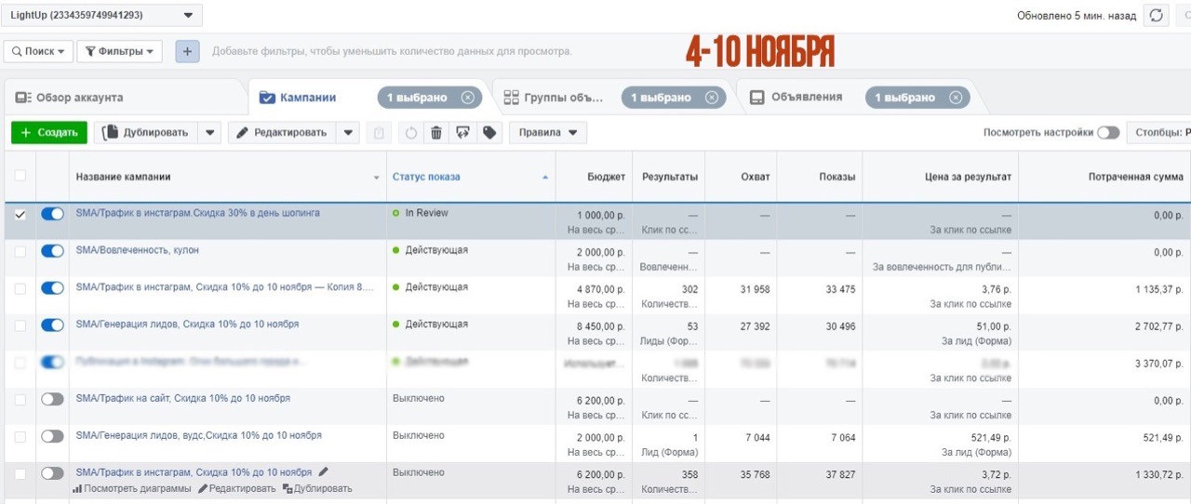Open the LightUp account dropdown
The height and width of the screenshot is (504, 1191).
[x=102, y=15]
